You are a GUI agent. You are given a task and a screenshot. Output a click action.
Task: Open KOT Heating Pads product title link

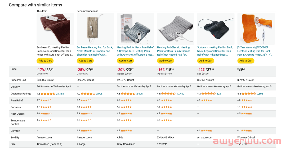[135, 51]
